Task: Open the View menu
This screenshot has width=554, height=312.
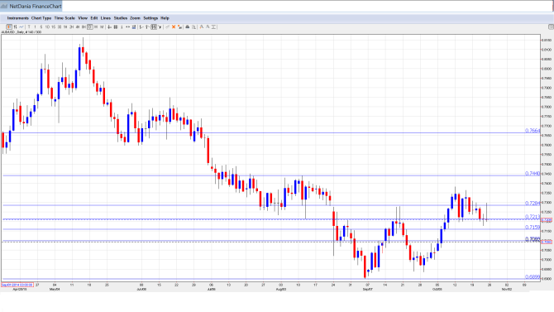Action: tap(83, 18)
